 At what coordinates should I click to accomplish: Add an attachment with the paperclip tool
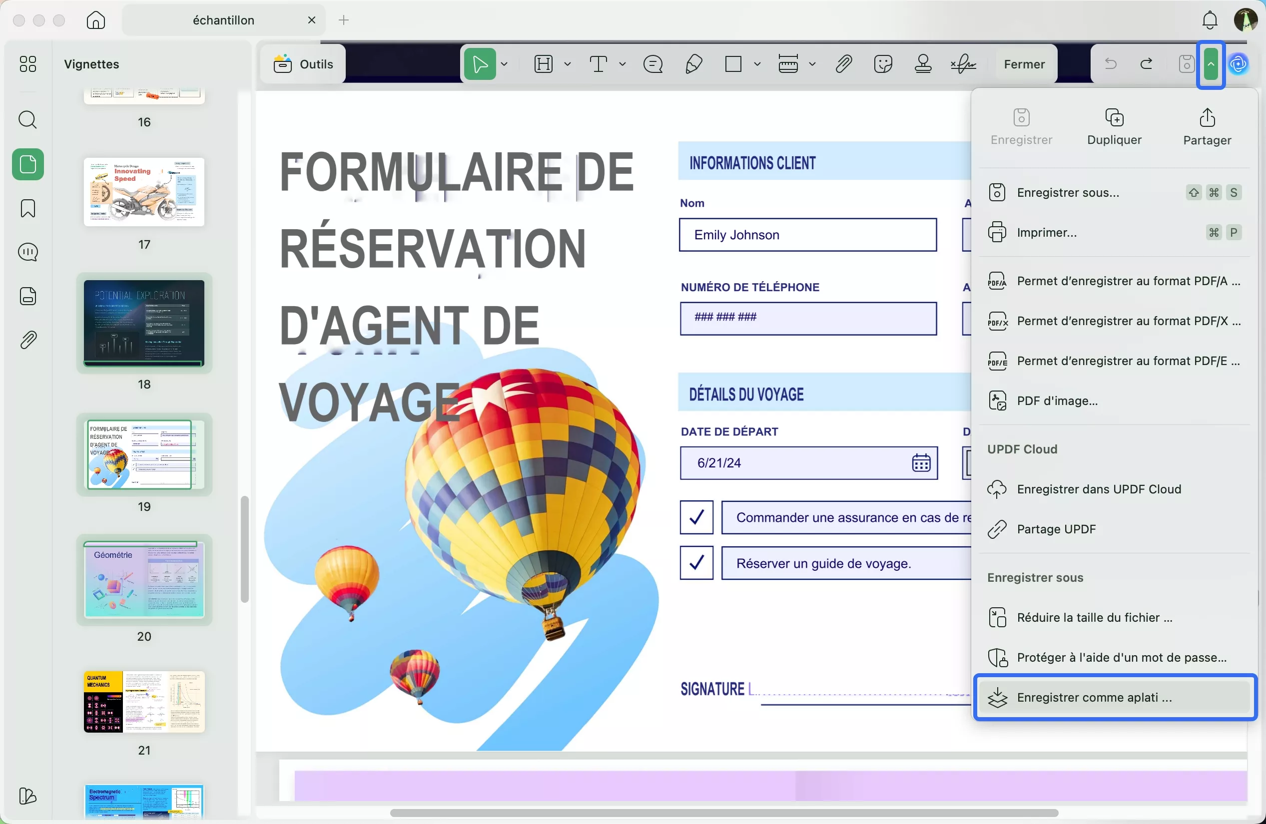[844, 64]
